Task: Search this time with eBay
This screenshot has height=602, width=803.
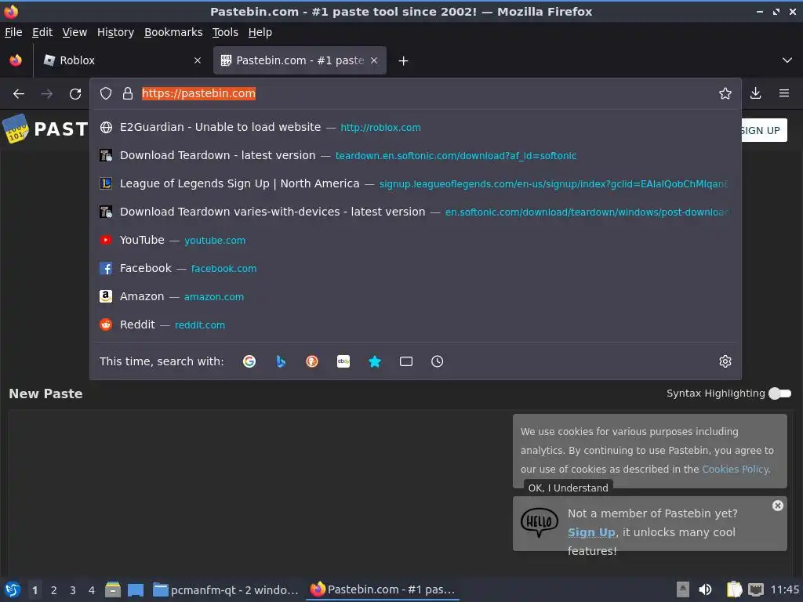Action: (x=343, y=361)
